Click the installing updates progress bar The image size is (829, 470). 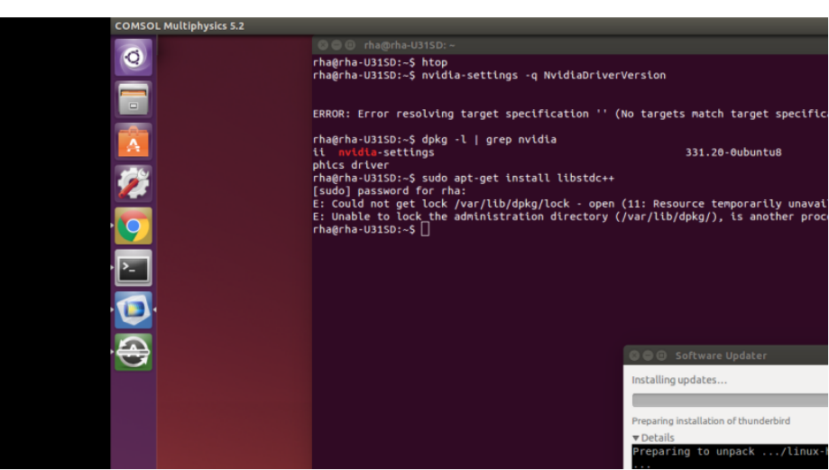click(x=730, y=401)
